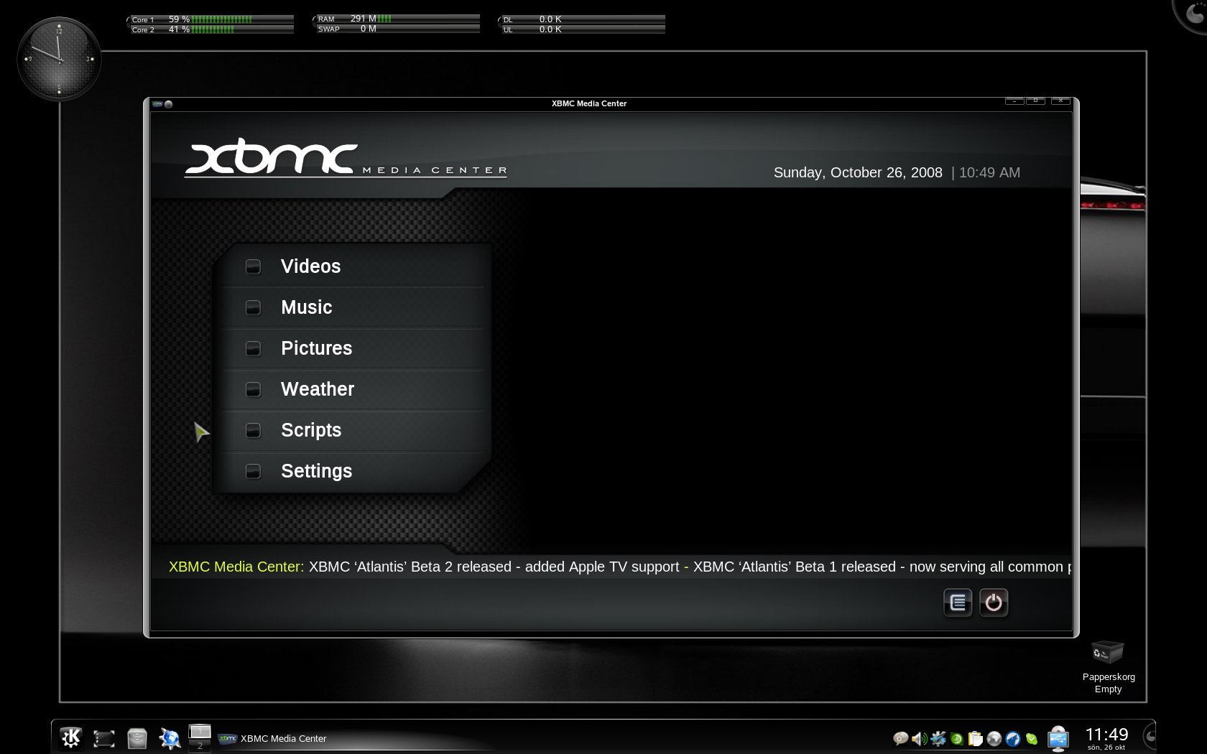Click the square icon beside Pictures
The height and width of the screenshot is (754, 1207).
pos(253,348)
